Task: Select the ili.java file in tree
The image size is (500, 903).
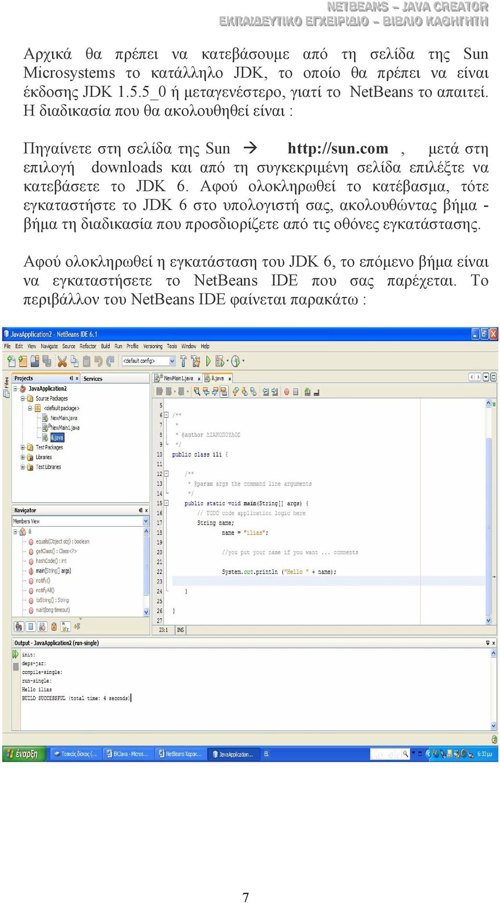Action: point(57,437)
